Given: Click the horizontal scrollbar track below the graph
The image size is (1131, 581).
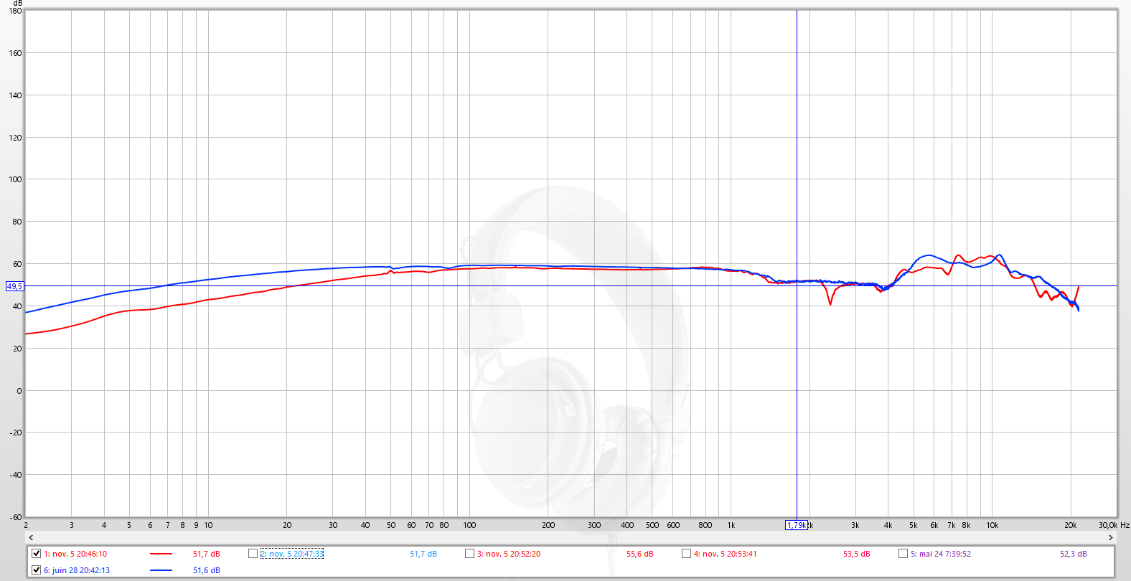Looking at the screenshot, I should click(571, 537).
